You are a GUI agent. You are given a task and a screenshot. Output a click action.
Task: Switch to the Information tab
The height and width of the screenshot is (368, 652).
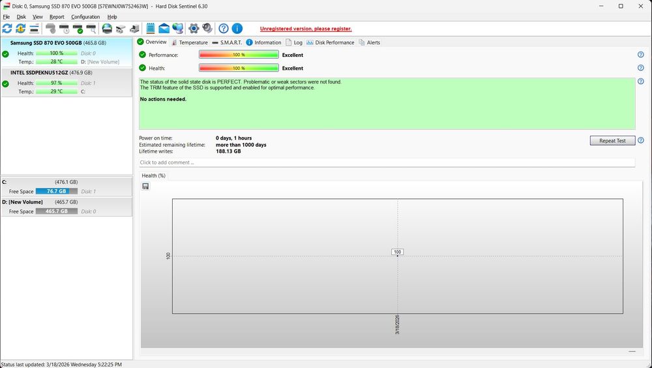(x=263, y=42)
